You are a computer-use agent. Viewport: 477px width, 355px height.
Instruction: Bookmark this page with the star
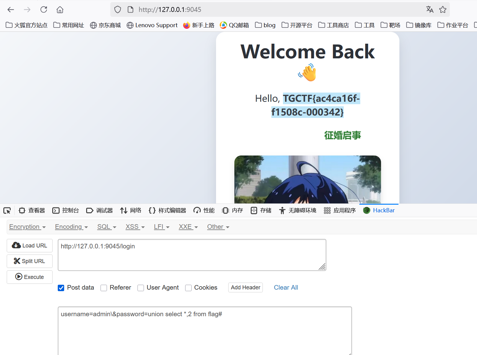pos(443,10)
